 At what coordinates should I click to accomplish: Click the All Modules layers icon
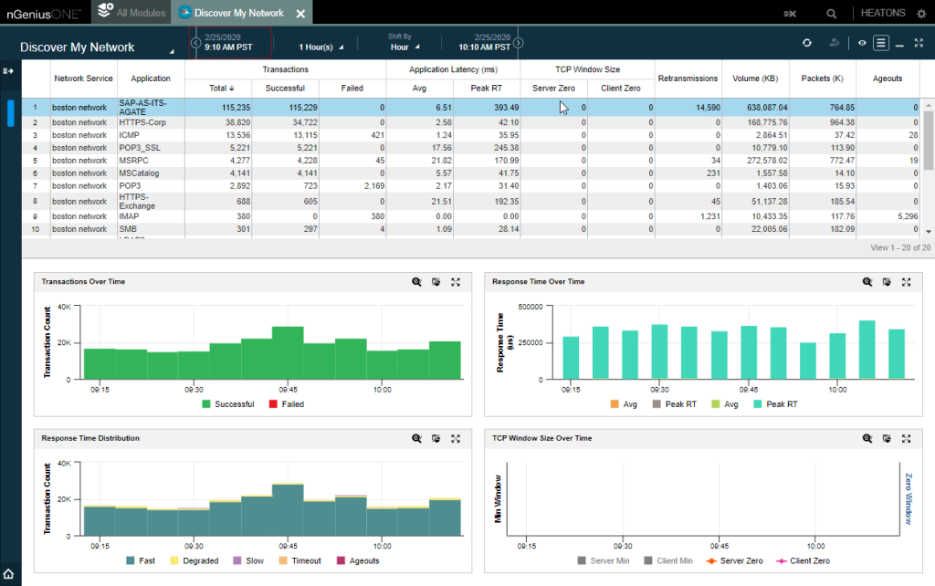[x=106, y=10]
